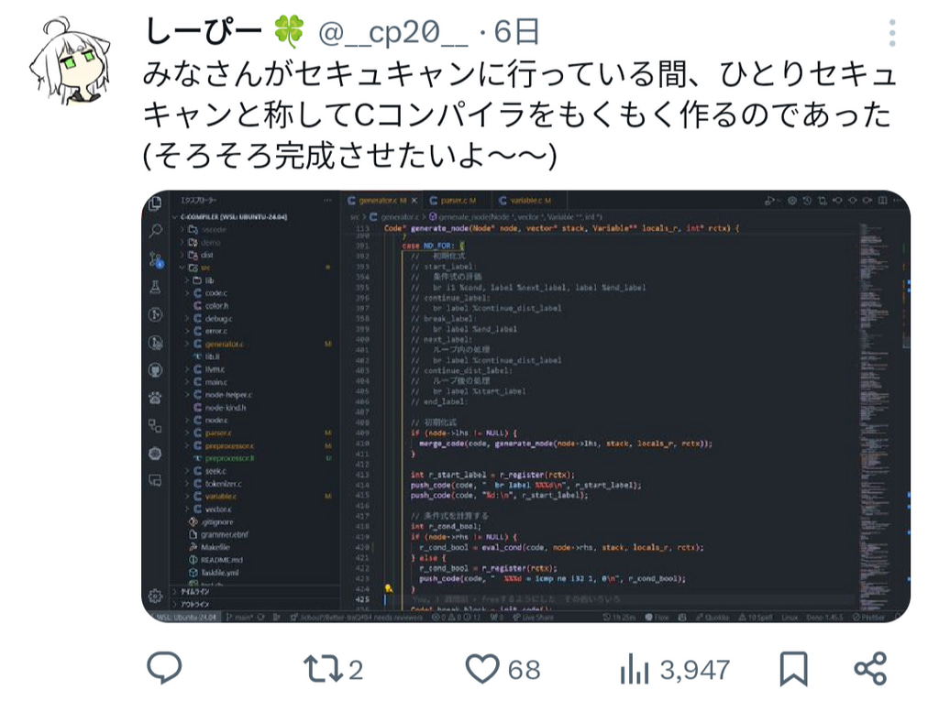
Task: Switch to the variable.c editor tab
Action: tap(525, 201)
